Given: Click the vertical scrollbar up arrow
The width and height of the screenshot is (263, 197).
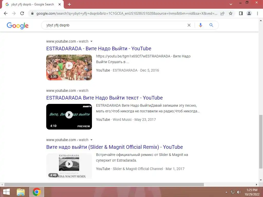Looking at the screenshot, I should tap(261, 21).
